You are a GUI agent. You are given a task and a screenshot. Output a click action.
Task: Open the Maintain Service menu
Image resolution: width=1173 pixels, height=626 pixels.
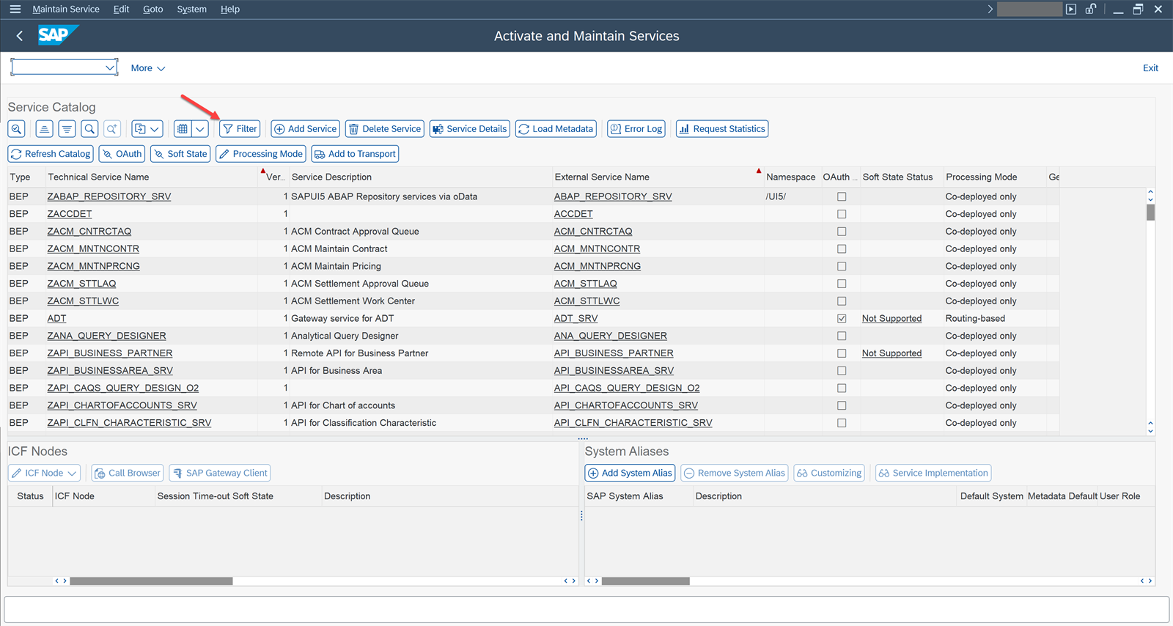(x=66, y=9)
